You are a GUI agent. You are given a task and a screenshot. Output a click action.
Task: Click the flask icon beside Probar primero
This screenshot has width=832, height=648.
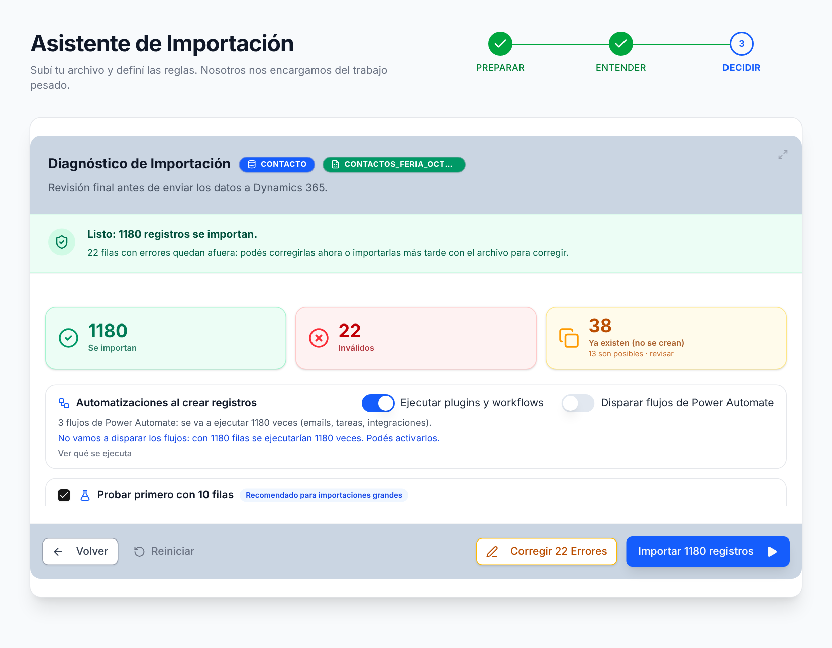(x=85, y=495)
